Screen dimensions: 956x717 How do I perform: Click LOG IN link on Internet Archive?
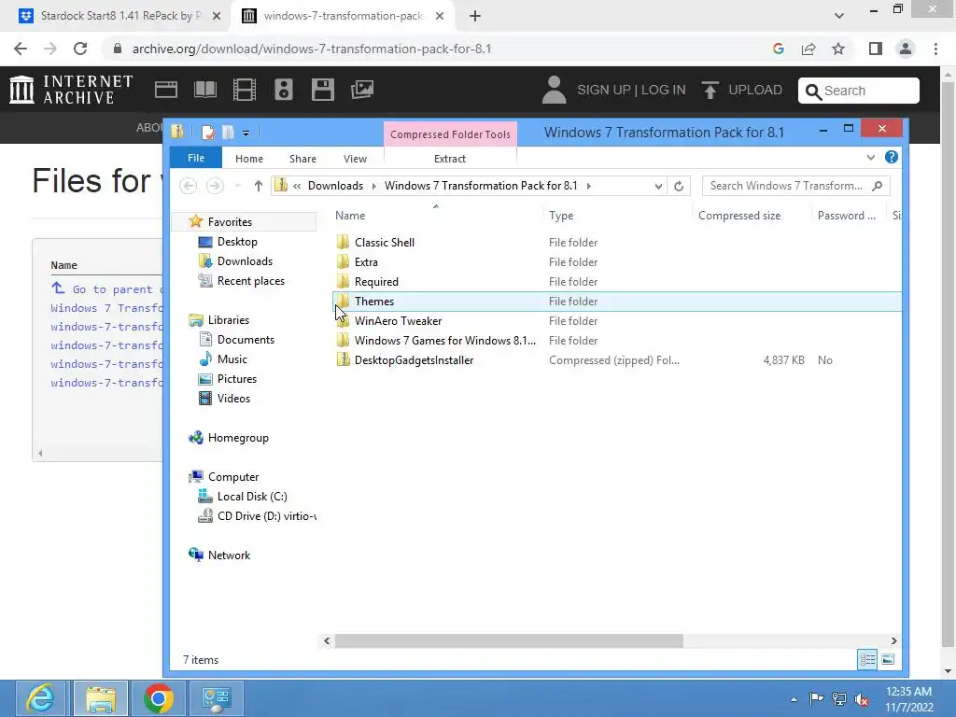coord(664,91)
